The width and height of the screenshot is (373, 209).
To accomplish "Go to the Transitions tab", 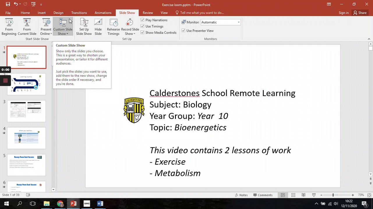I will [79, 13].
